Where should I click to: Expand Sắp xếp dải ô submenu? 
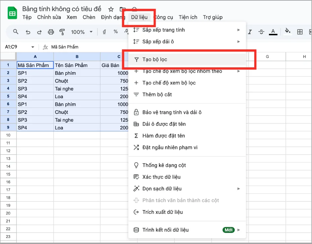click(187, 42)
